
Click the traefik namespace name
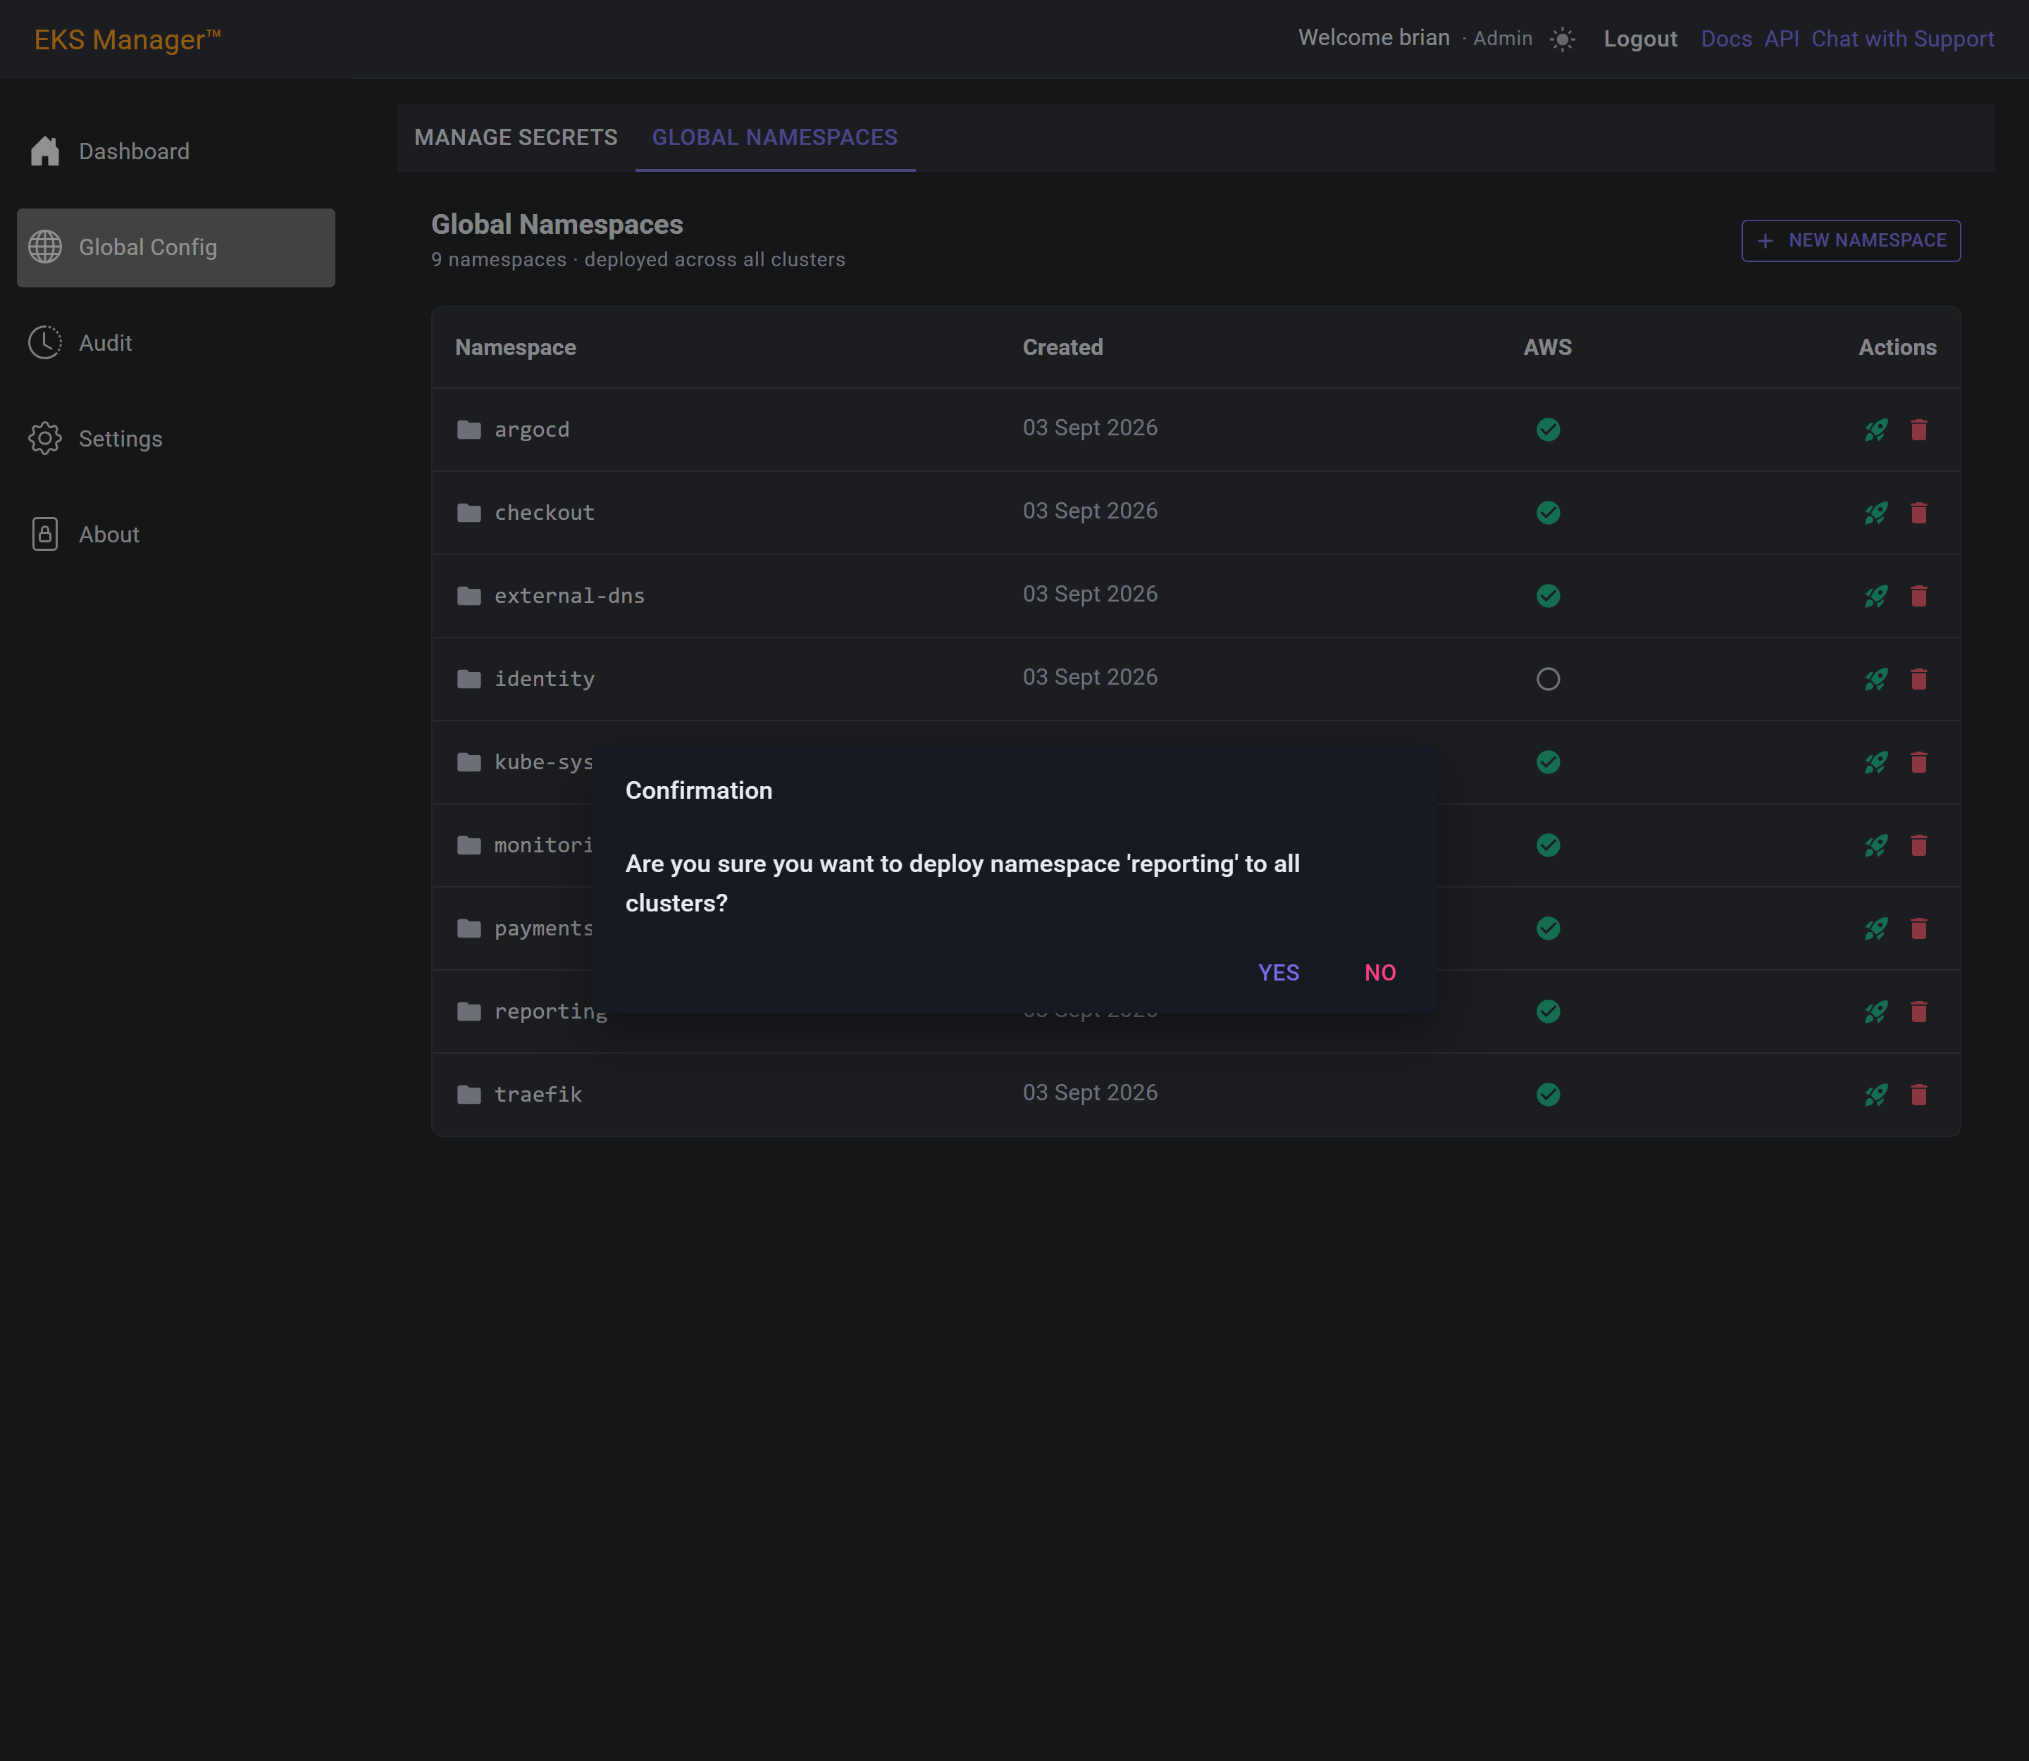538,1095
